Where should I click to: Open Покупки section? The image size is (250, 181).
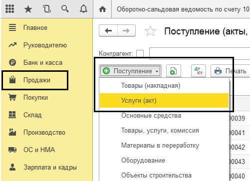[35, 98]
